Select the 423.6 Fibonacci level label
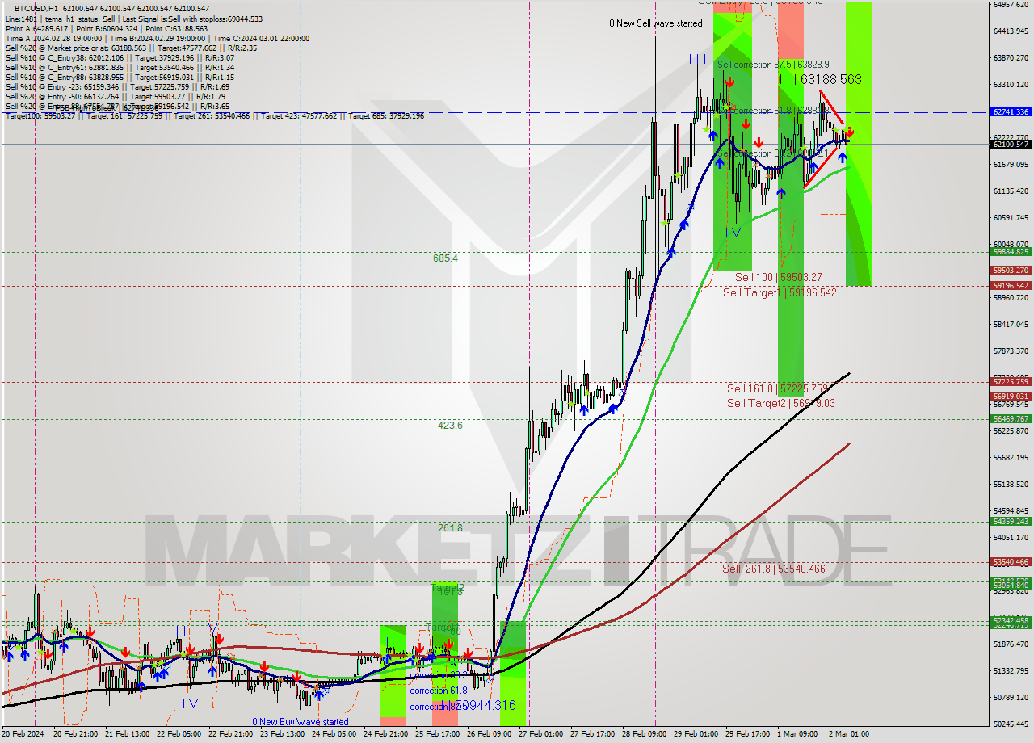1034x743 pixels. coord(450,426)
